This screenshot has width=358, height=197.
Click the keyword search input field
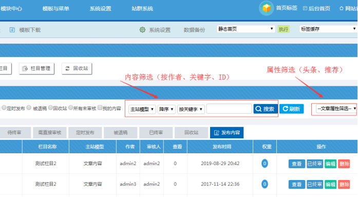pos(229,109)
